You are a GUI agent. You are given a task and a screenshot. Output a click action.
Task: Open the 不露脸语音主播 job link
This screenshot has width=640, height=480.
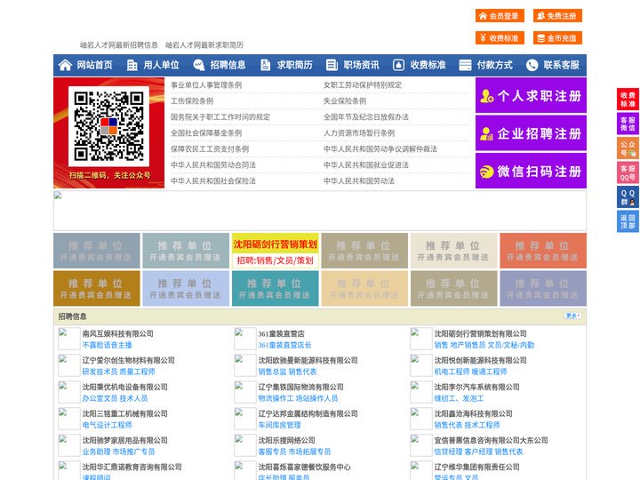click(107, 345)
